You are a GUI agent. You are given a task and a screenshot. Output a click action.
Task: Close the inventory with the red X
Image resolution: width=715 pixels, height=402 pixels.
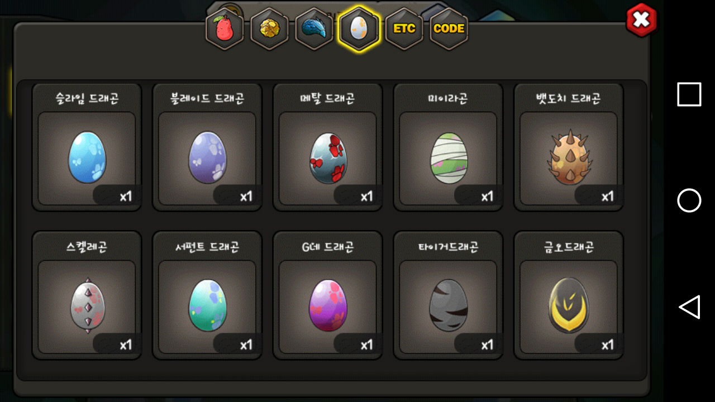coord(641,20)
